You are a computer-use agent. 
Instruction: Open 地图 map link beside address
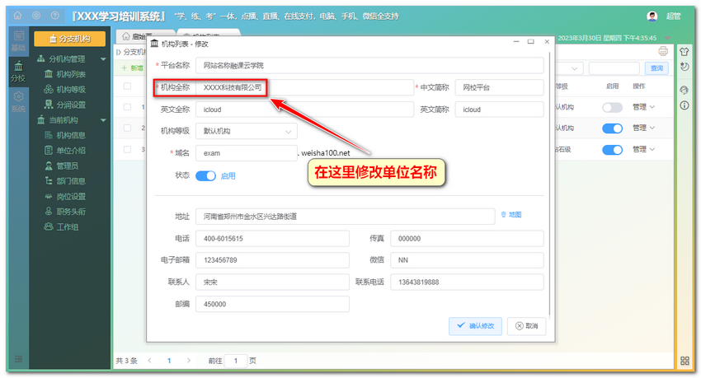point(511,215)
